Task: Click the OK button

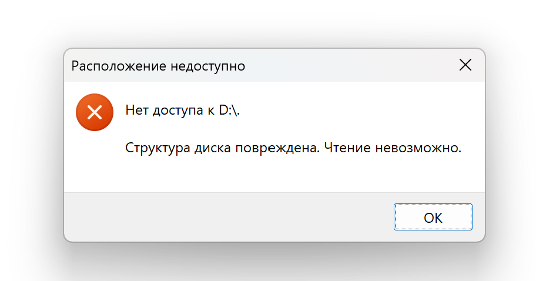Action: [x=433, y=217]
